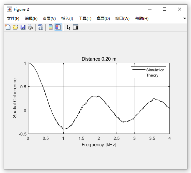Open file using the folder icon

pyautogui.click(x=15, y=27)
